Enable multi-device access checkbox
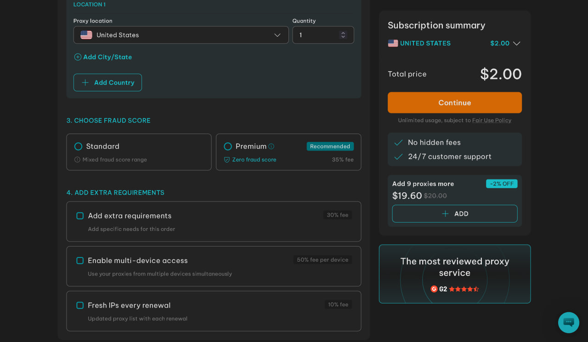Image resolution: width=588 pixels, height=342 pixels. click(x=80, y=261)
